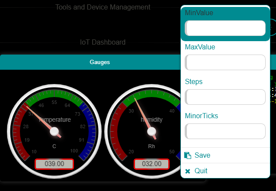276x191 pixels.
Task: Click into the Steps input box
Action: click(x=225, y=97)
